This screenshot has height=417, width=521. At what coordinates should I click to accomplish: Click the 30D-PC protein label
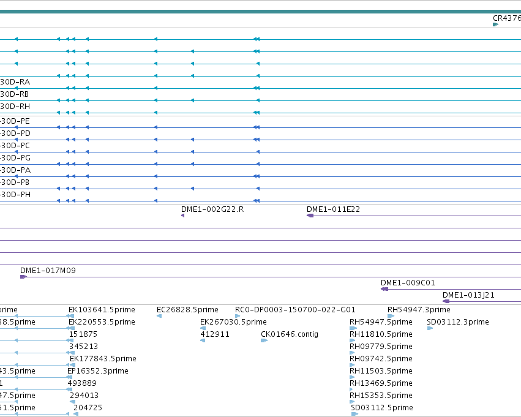15,146
